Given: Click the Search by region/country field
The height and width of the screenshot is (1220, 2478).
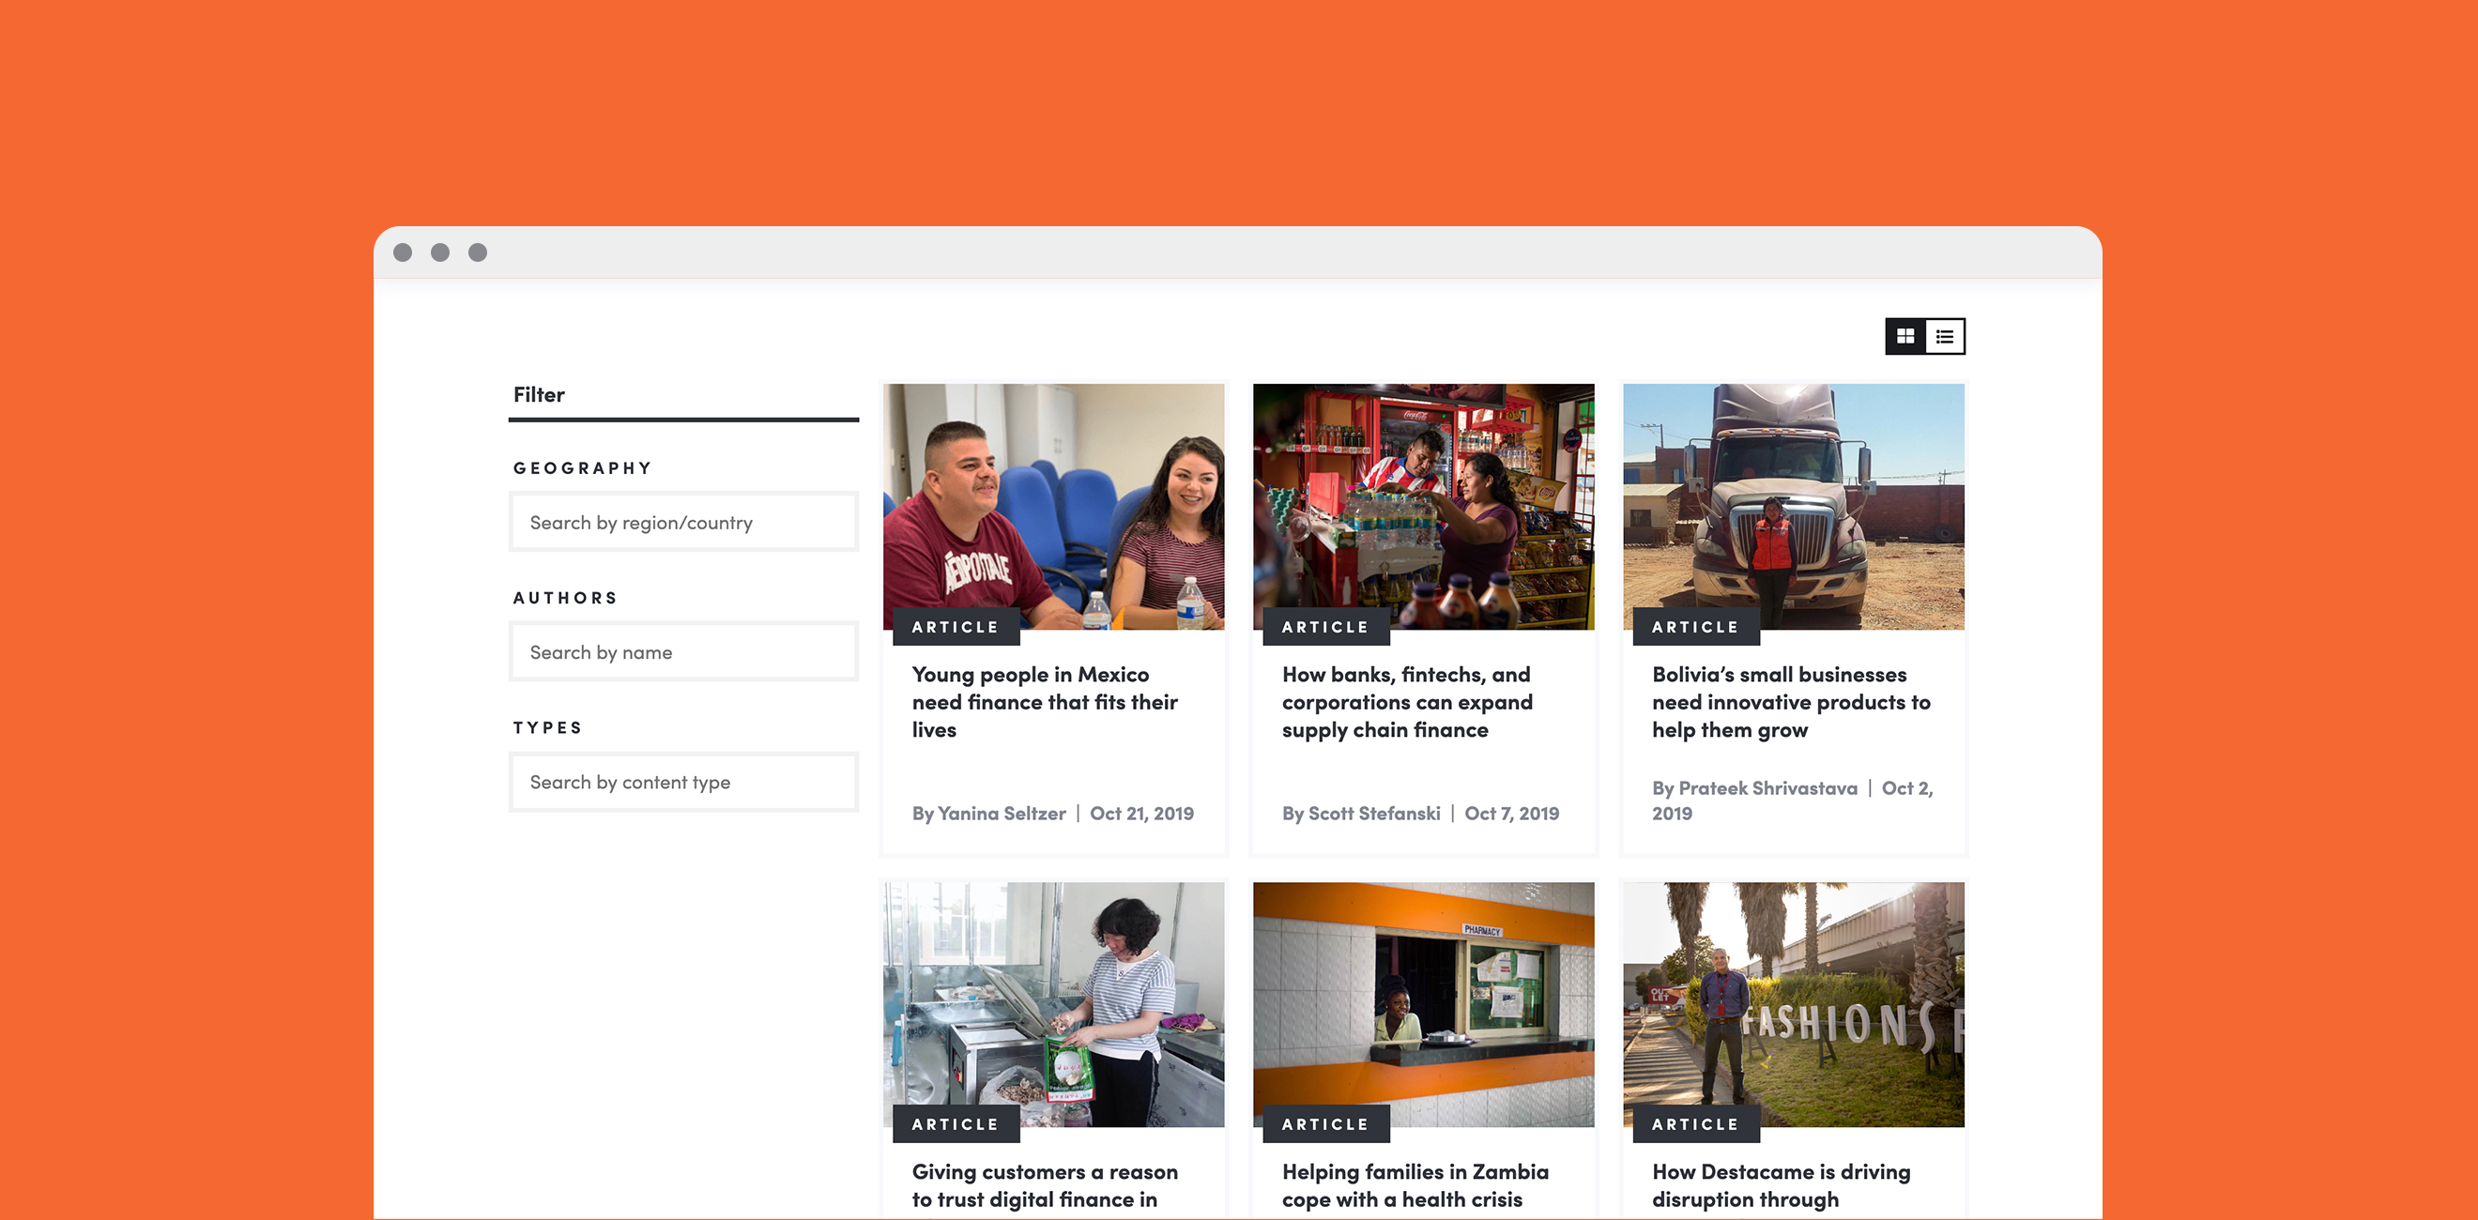Looking at the screenshot, I should [x=683, y=523].
